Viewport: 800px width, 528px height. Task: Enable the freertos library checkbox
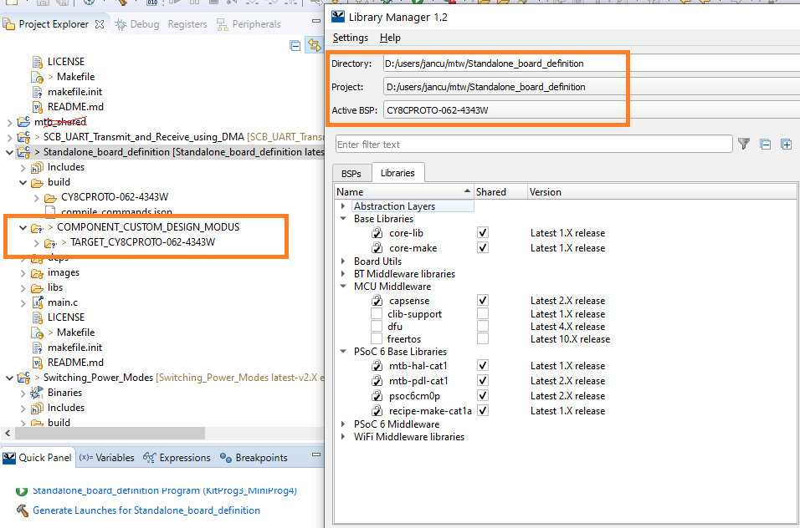[377, 339]
